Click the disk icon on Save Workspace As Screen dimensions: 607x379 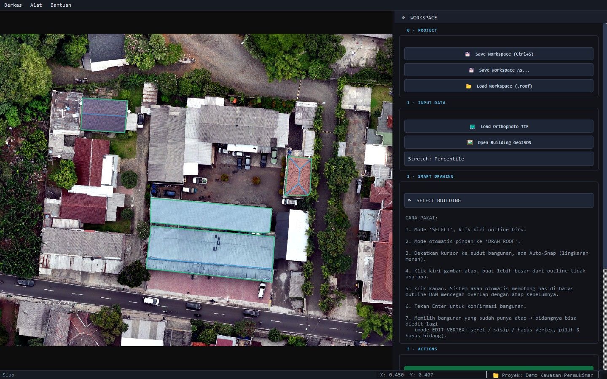pos(471,70)
